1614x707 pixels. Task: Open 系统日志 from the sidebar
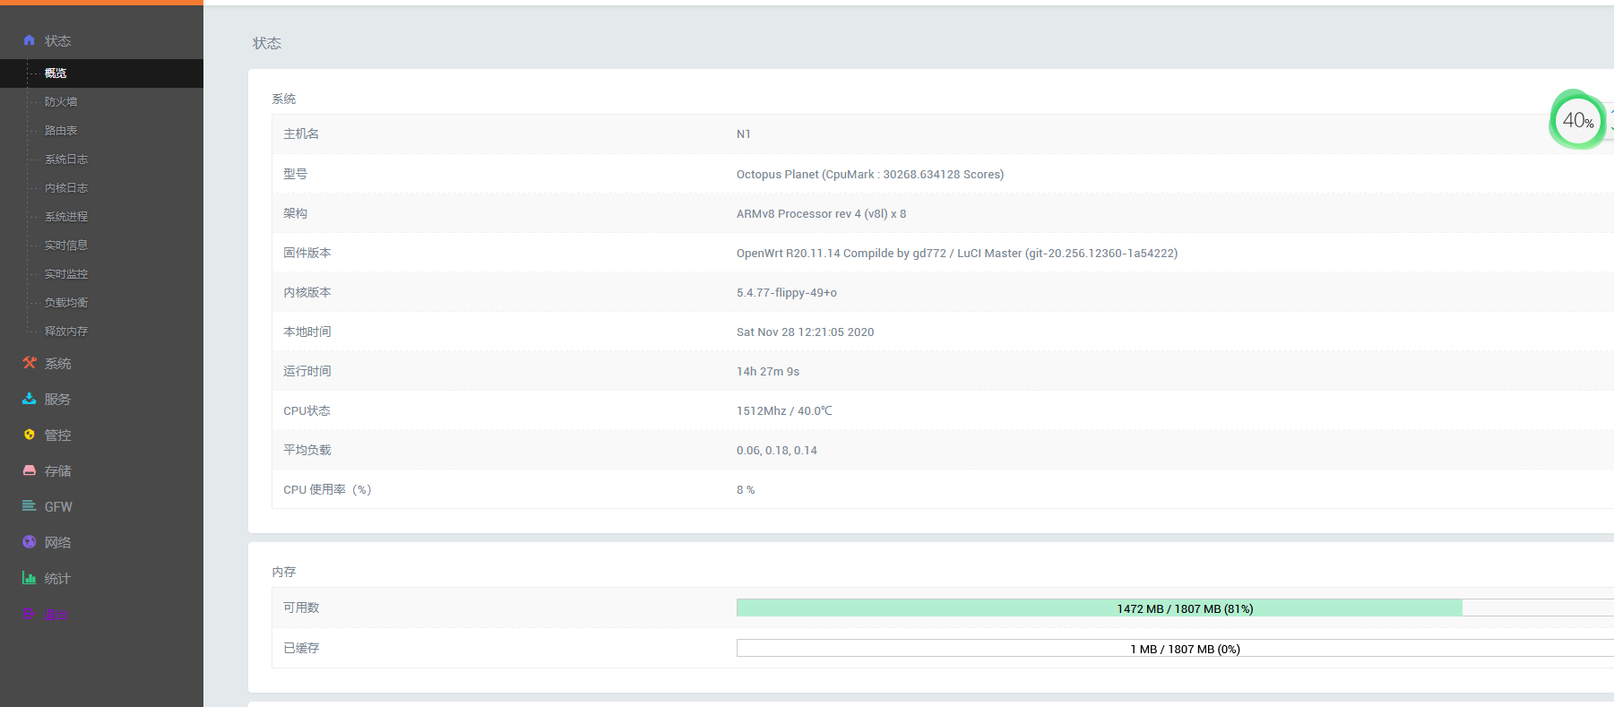click(x=66, y=160)
